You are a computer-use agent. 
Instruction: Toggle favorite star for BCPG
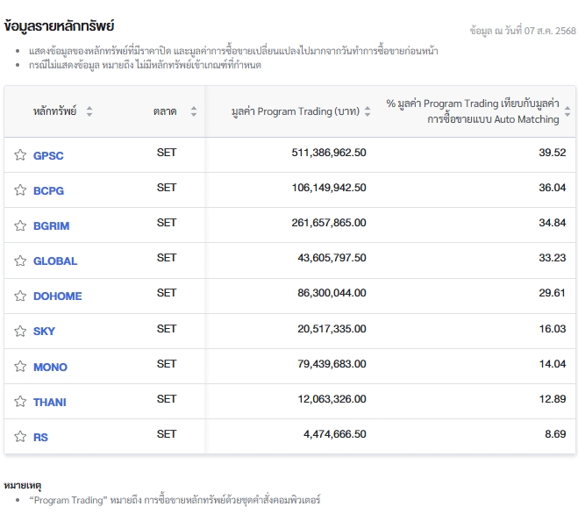click(x=20, y=189)
